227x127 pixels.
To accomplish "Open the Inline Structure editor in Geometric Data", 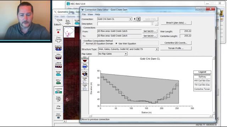I will coord(58,56).
